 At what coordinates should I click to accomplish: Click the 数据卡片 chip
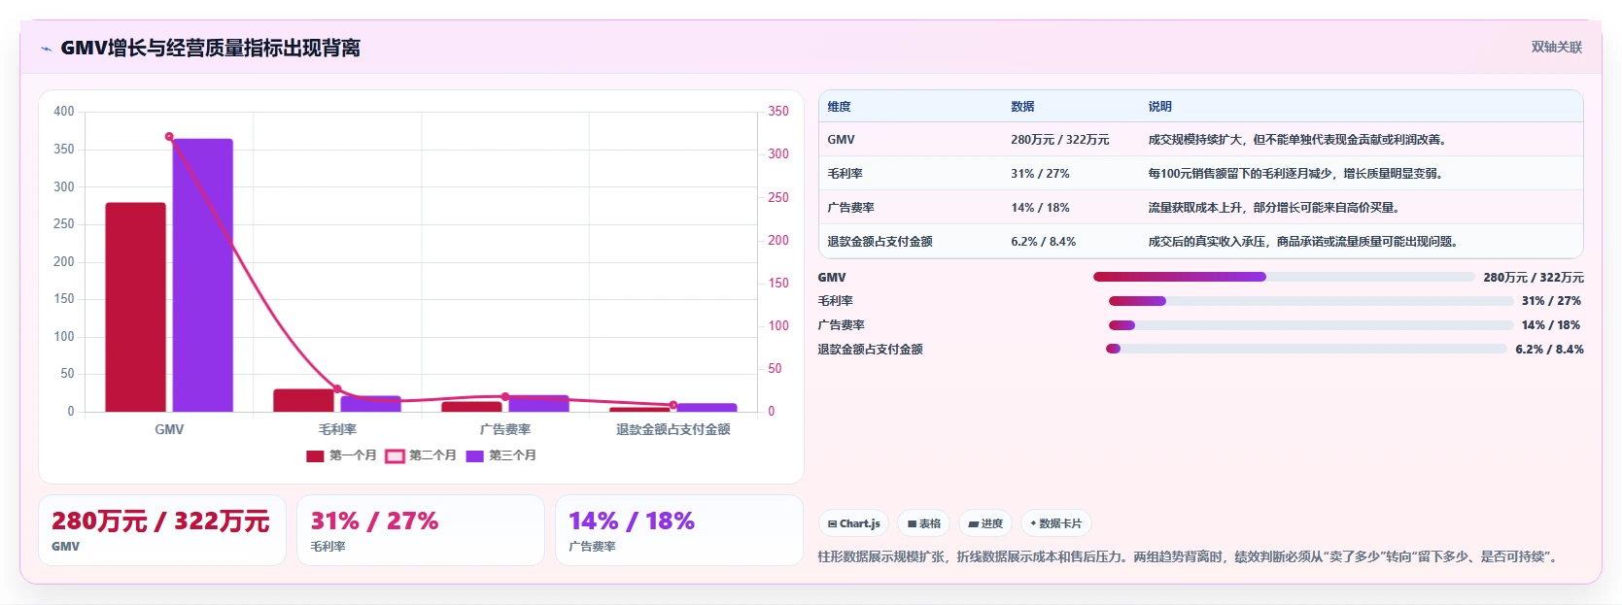(1055, 523)
